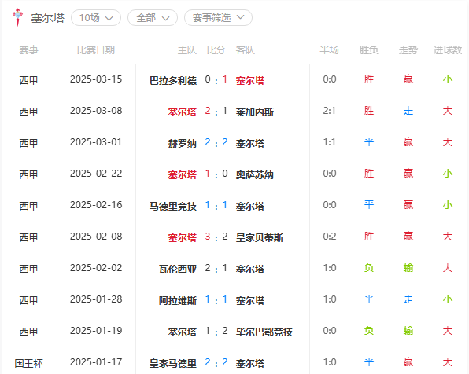The height and width of the screenshot is (374, 469).
Task: Click the 瓦伦西亚 team name
Action: click(x=178, y=269)
